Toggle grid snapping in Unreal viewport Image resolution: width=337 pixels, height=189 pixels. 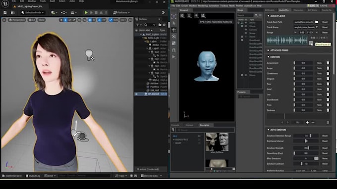point(90,20)
